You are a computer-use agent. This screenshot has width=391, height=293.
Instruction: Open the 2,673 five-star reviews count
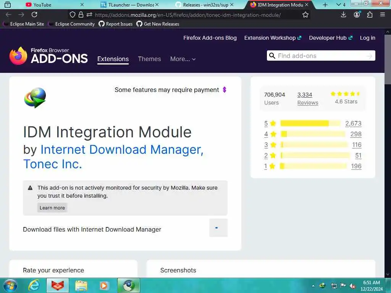tap(353, 123)
